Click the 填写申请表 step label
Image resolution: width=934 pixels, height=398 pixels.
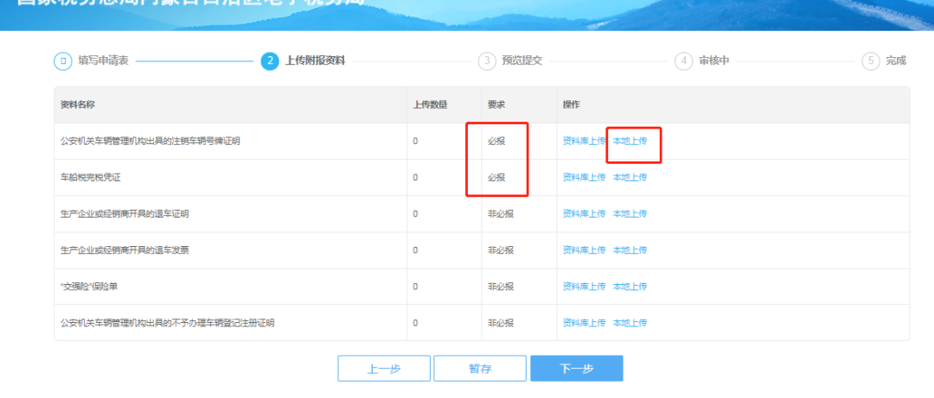point(103,60)
